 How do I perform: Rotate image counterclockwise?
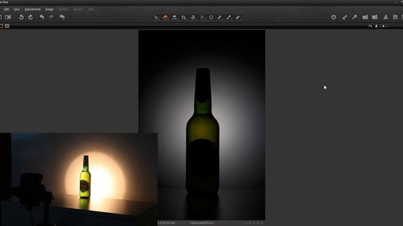21,17
